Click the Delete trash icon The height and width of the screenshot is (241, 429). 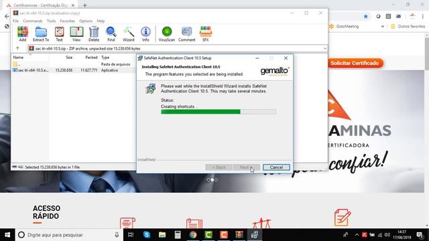94,34
